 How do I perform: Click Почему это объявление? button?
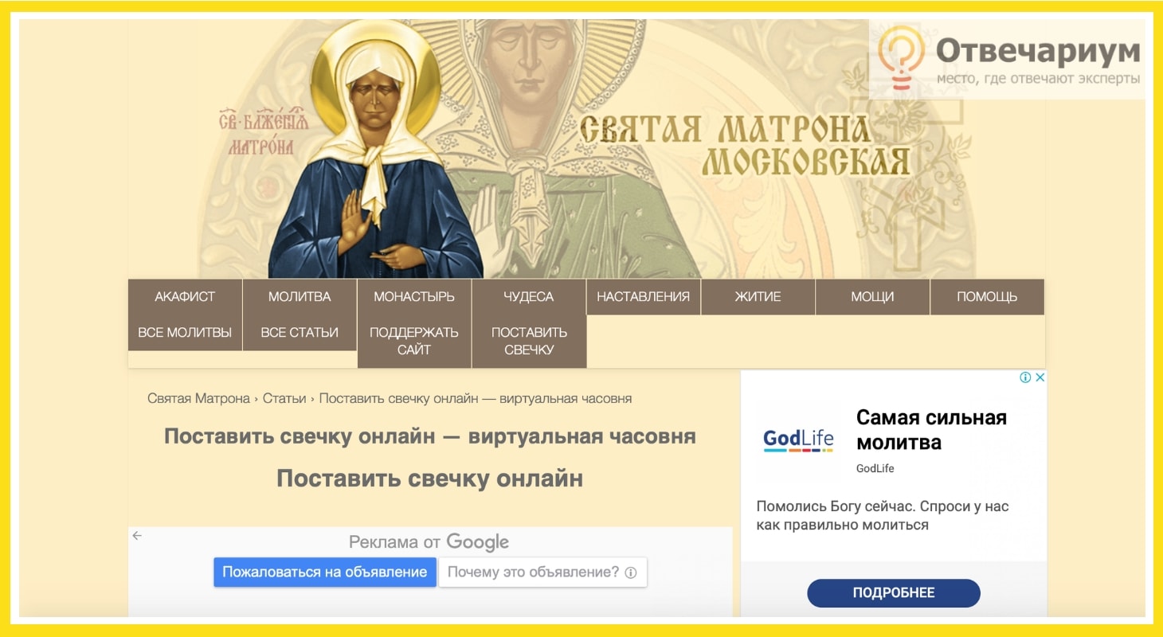[x=542, y=572]
